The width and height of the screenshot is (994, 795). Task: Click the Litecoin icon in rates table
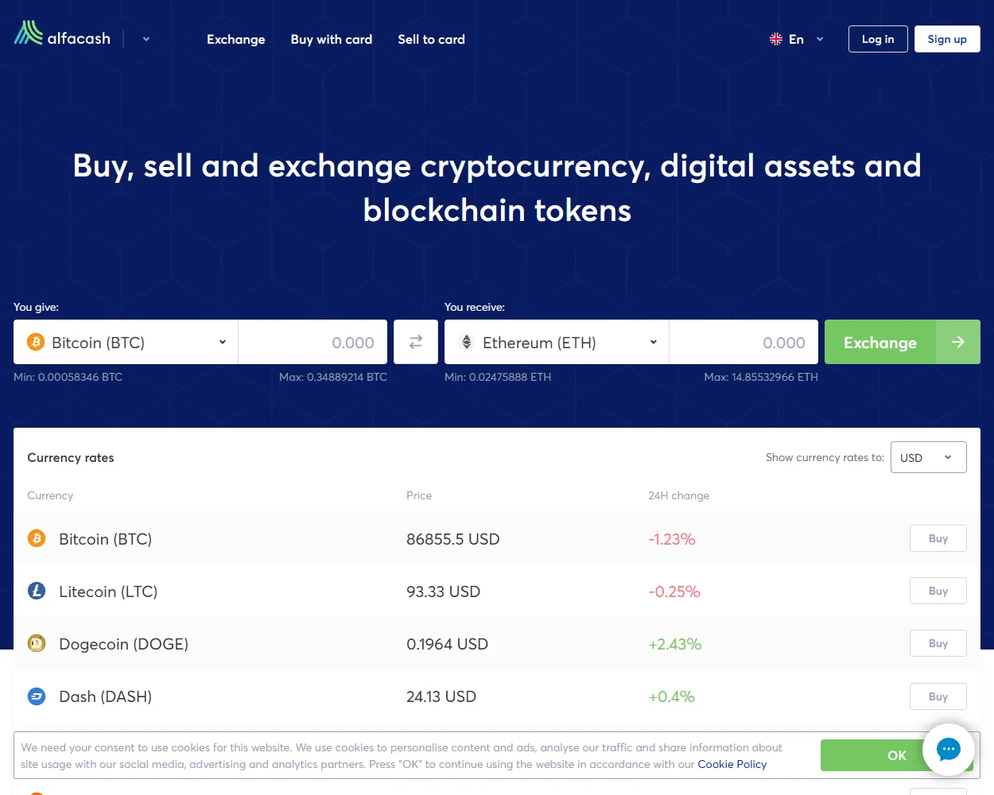[37, 591]
